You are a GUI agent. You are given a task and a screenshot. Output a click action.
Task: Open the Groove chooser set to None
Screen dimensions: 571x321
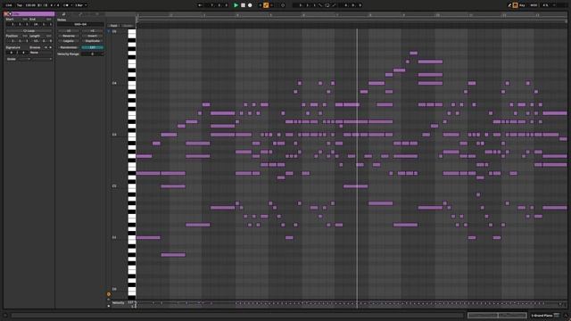tap(40, 53)
